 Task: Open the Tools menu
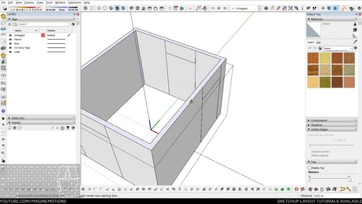[49, 2]
